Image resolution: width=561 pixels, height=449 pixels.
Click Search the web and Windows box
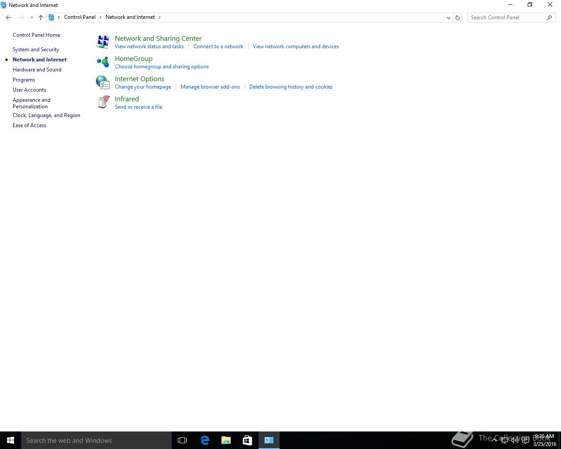point(96,440)
